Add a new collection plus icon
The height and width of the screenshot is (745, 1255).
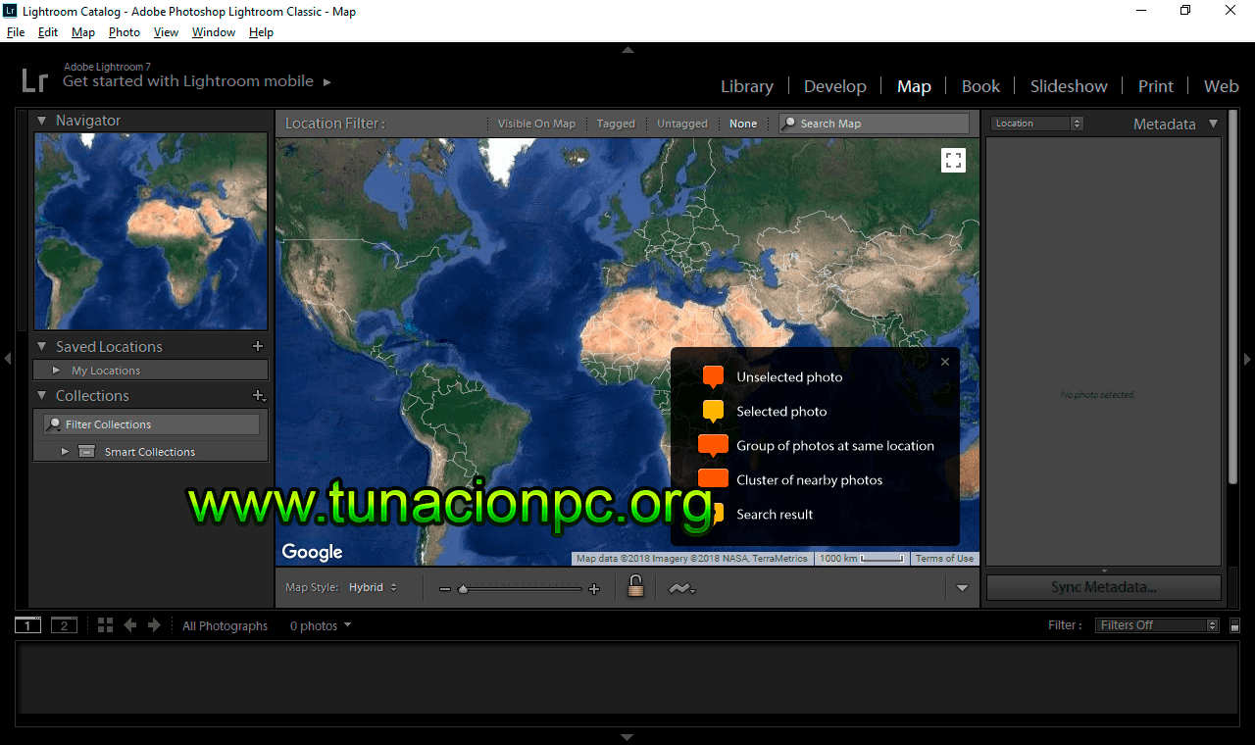pos(259,395)
